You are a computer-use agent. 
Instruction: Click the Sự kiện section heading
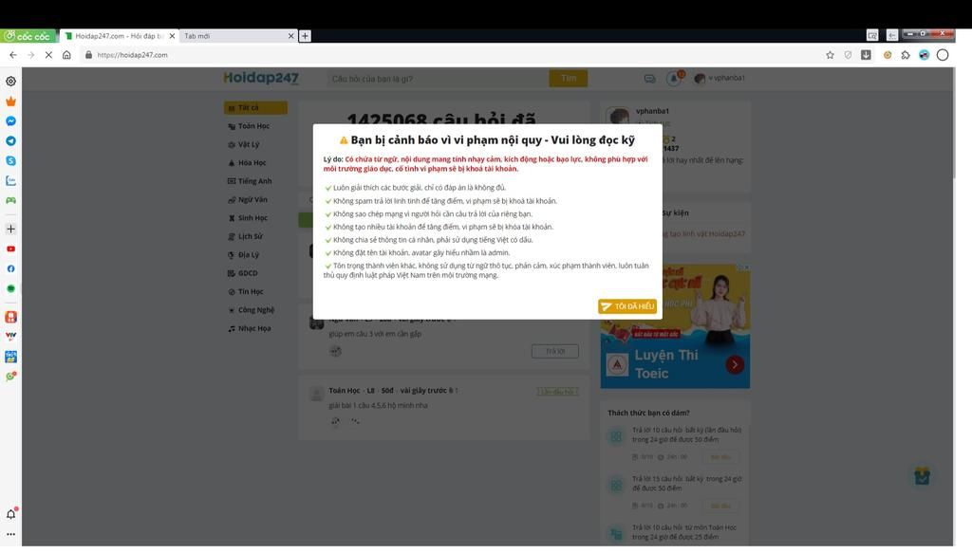tap(675, 212)
